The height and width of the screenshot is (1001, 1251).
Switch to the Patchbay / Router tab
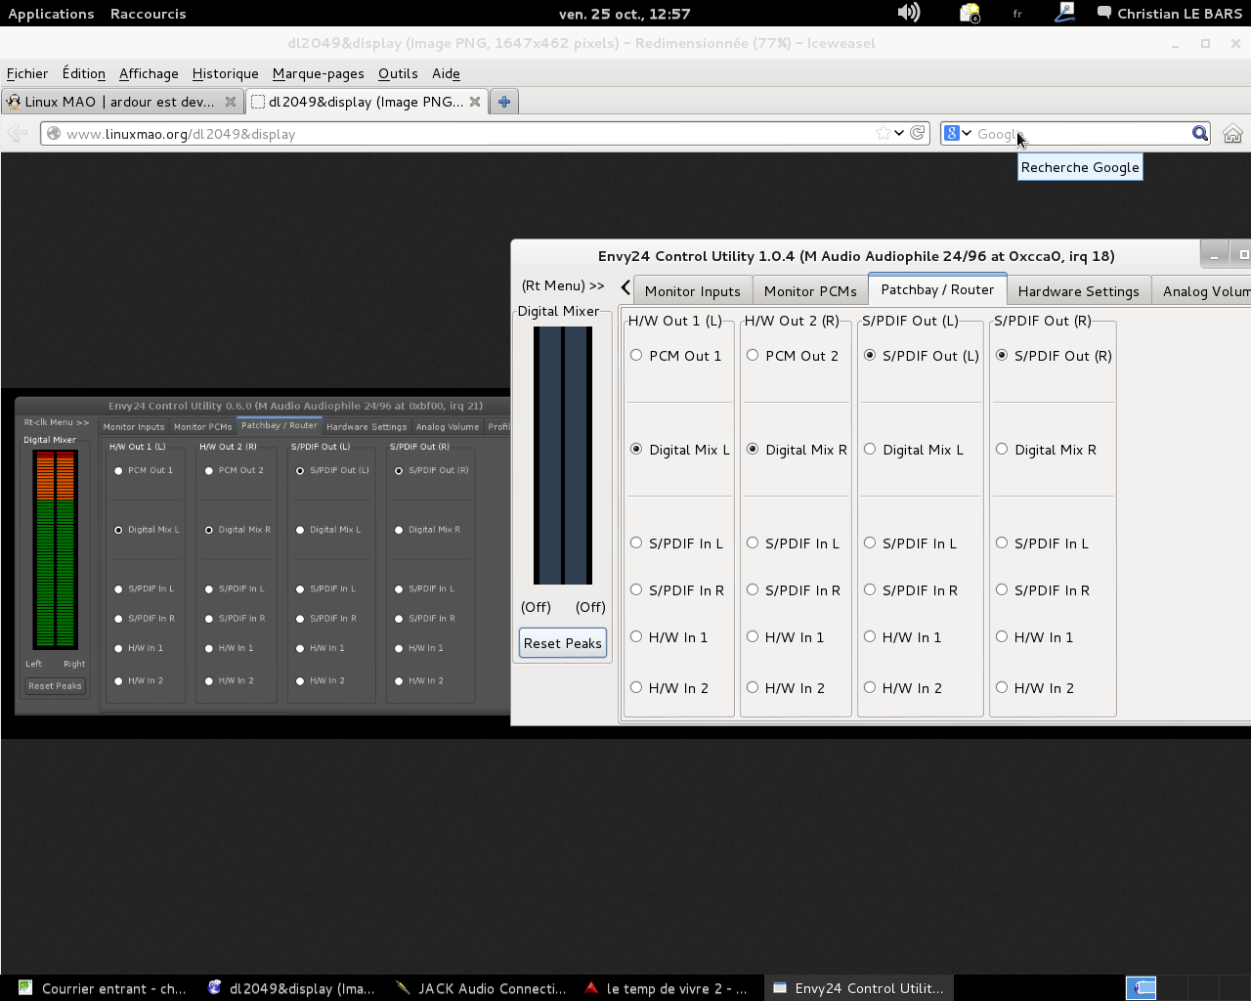coord(937,289)
